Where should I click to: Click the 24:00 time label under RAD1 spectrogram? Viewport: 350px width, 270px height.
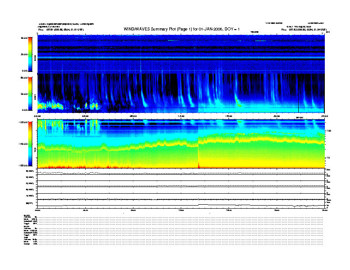pyautogui.click(x=324, y=116)
